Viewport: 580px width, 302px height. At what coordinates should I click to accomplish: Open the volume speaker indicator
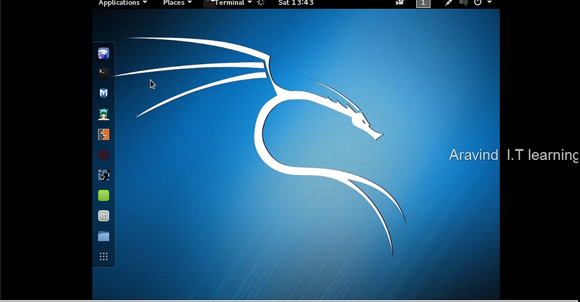tap(463, 3)
